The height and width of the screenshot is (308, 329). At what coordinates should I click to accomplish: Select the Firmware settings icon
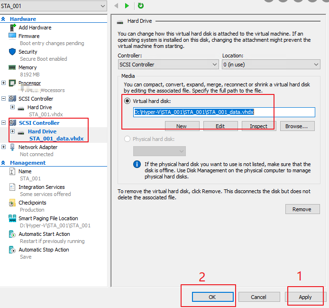[13, 36]
